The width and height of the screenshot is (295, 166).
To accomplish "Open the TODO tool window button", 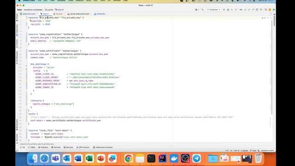I will tap(32, 148).
